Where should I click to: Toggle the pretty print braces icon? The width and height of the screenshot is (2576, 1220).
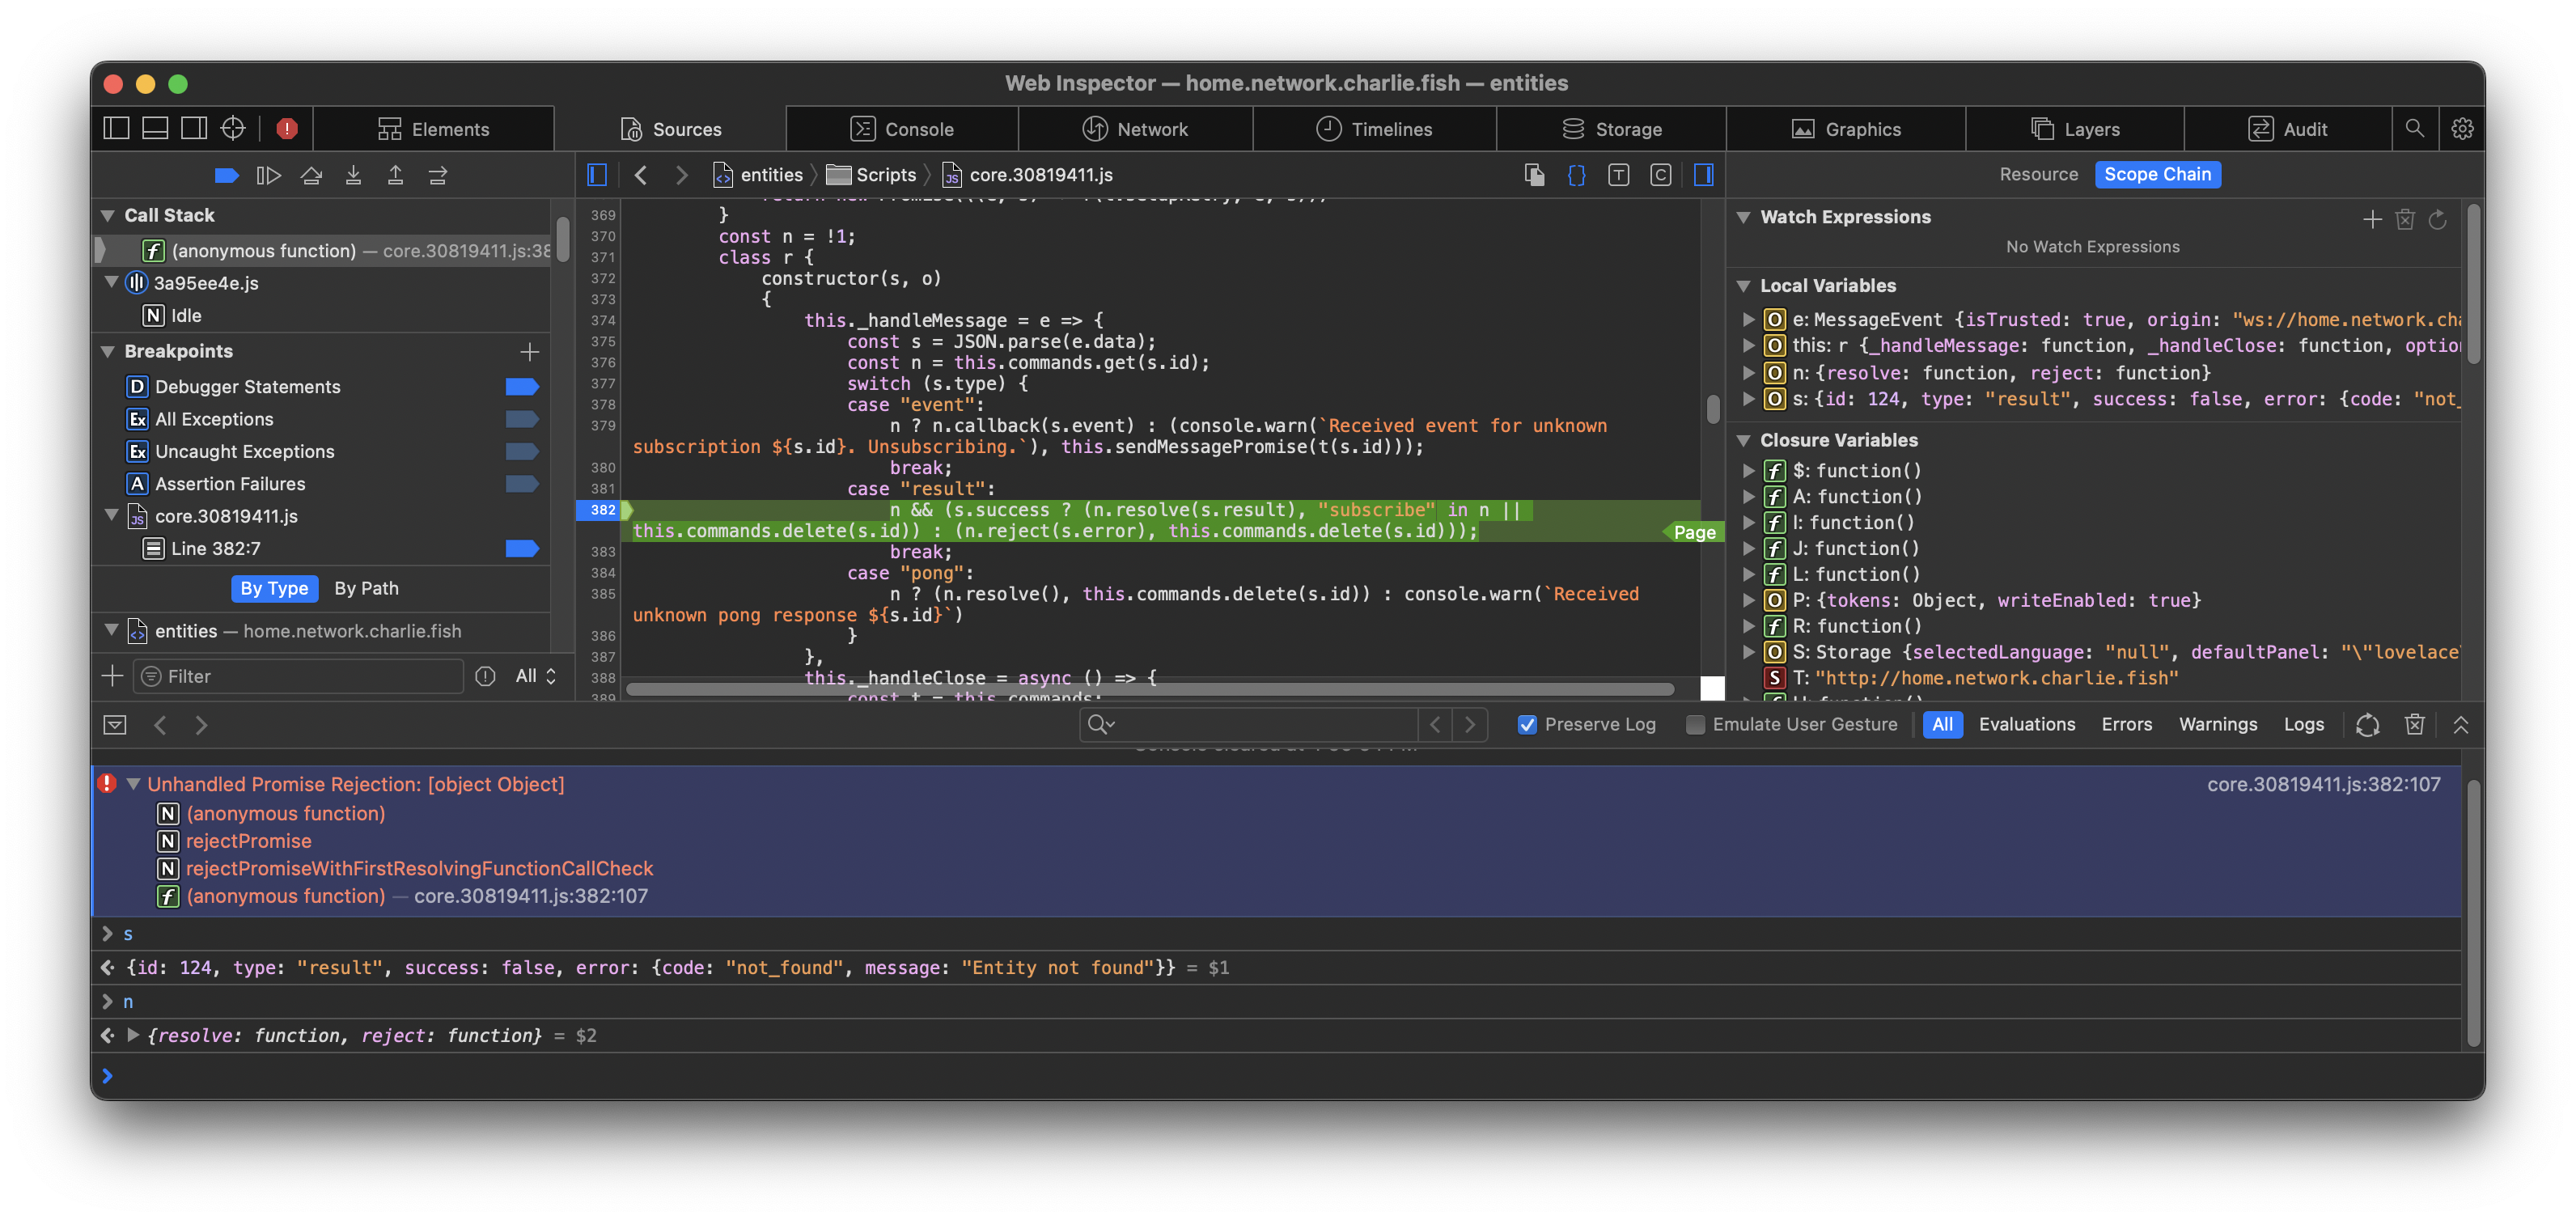pyautogui.click(x=1576, y=175)
